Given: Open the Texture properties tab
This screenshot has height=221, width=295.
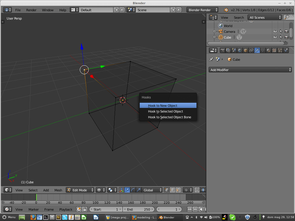Looking at the screenshot, I should pos(274,50).
